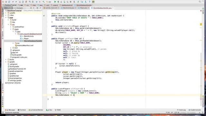Click the yellow warning marker on the error stripe

[x=201, y=24]
